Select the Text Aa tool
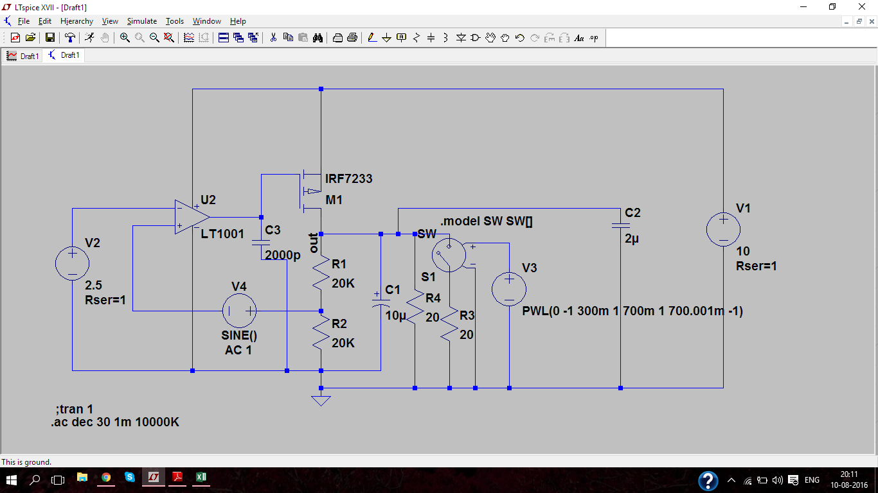The image size is (878, 493). [579, 38]
